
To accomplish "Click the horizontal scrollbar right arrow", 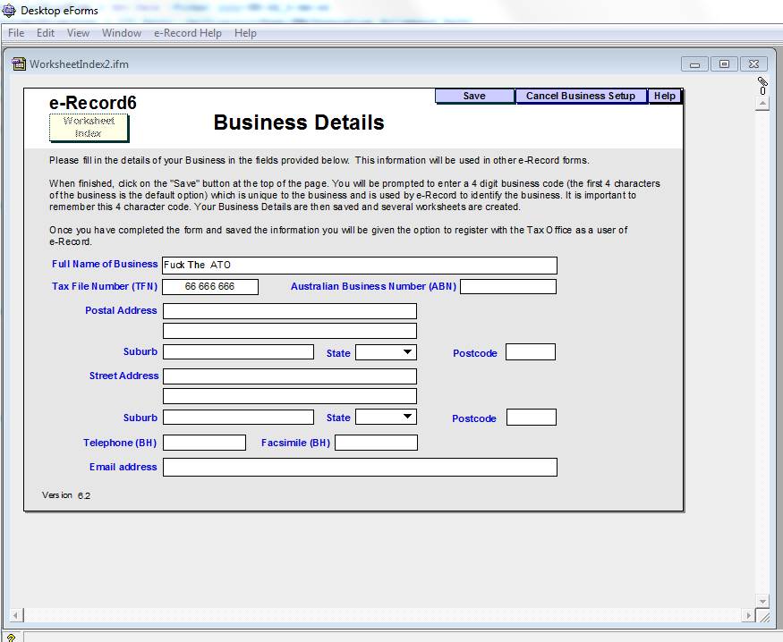I will 748,616.
